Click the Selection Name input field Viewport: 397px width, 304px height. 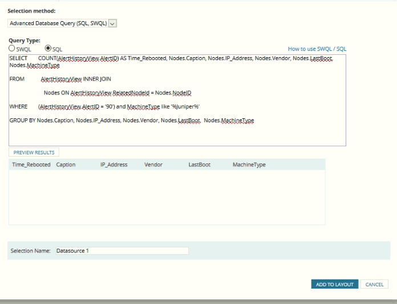pos(122,251)
